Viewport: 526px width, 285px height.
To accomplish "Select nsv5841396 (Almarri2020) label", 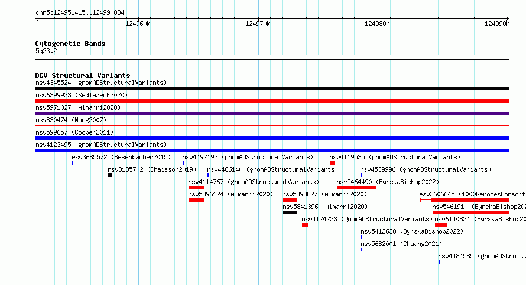I will click(x=325, y=207).
